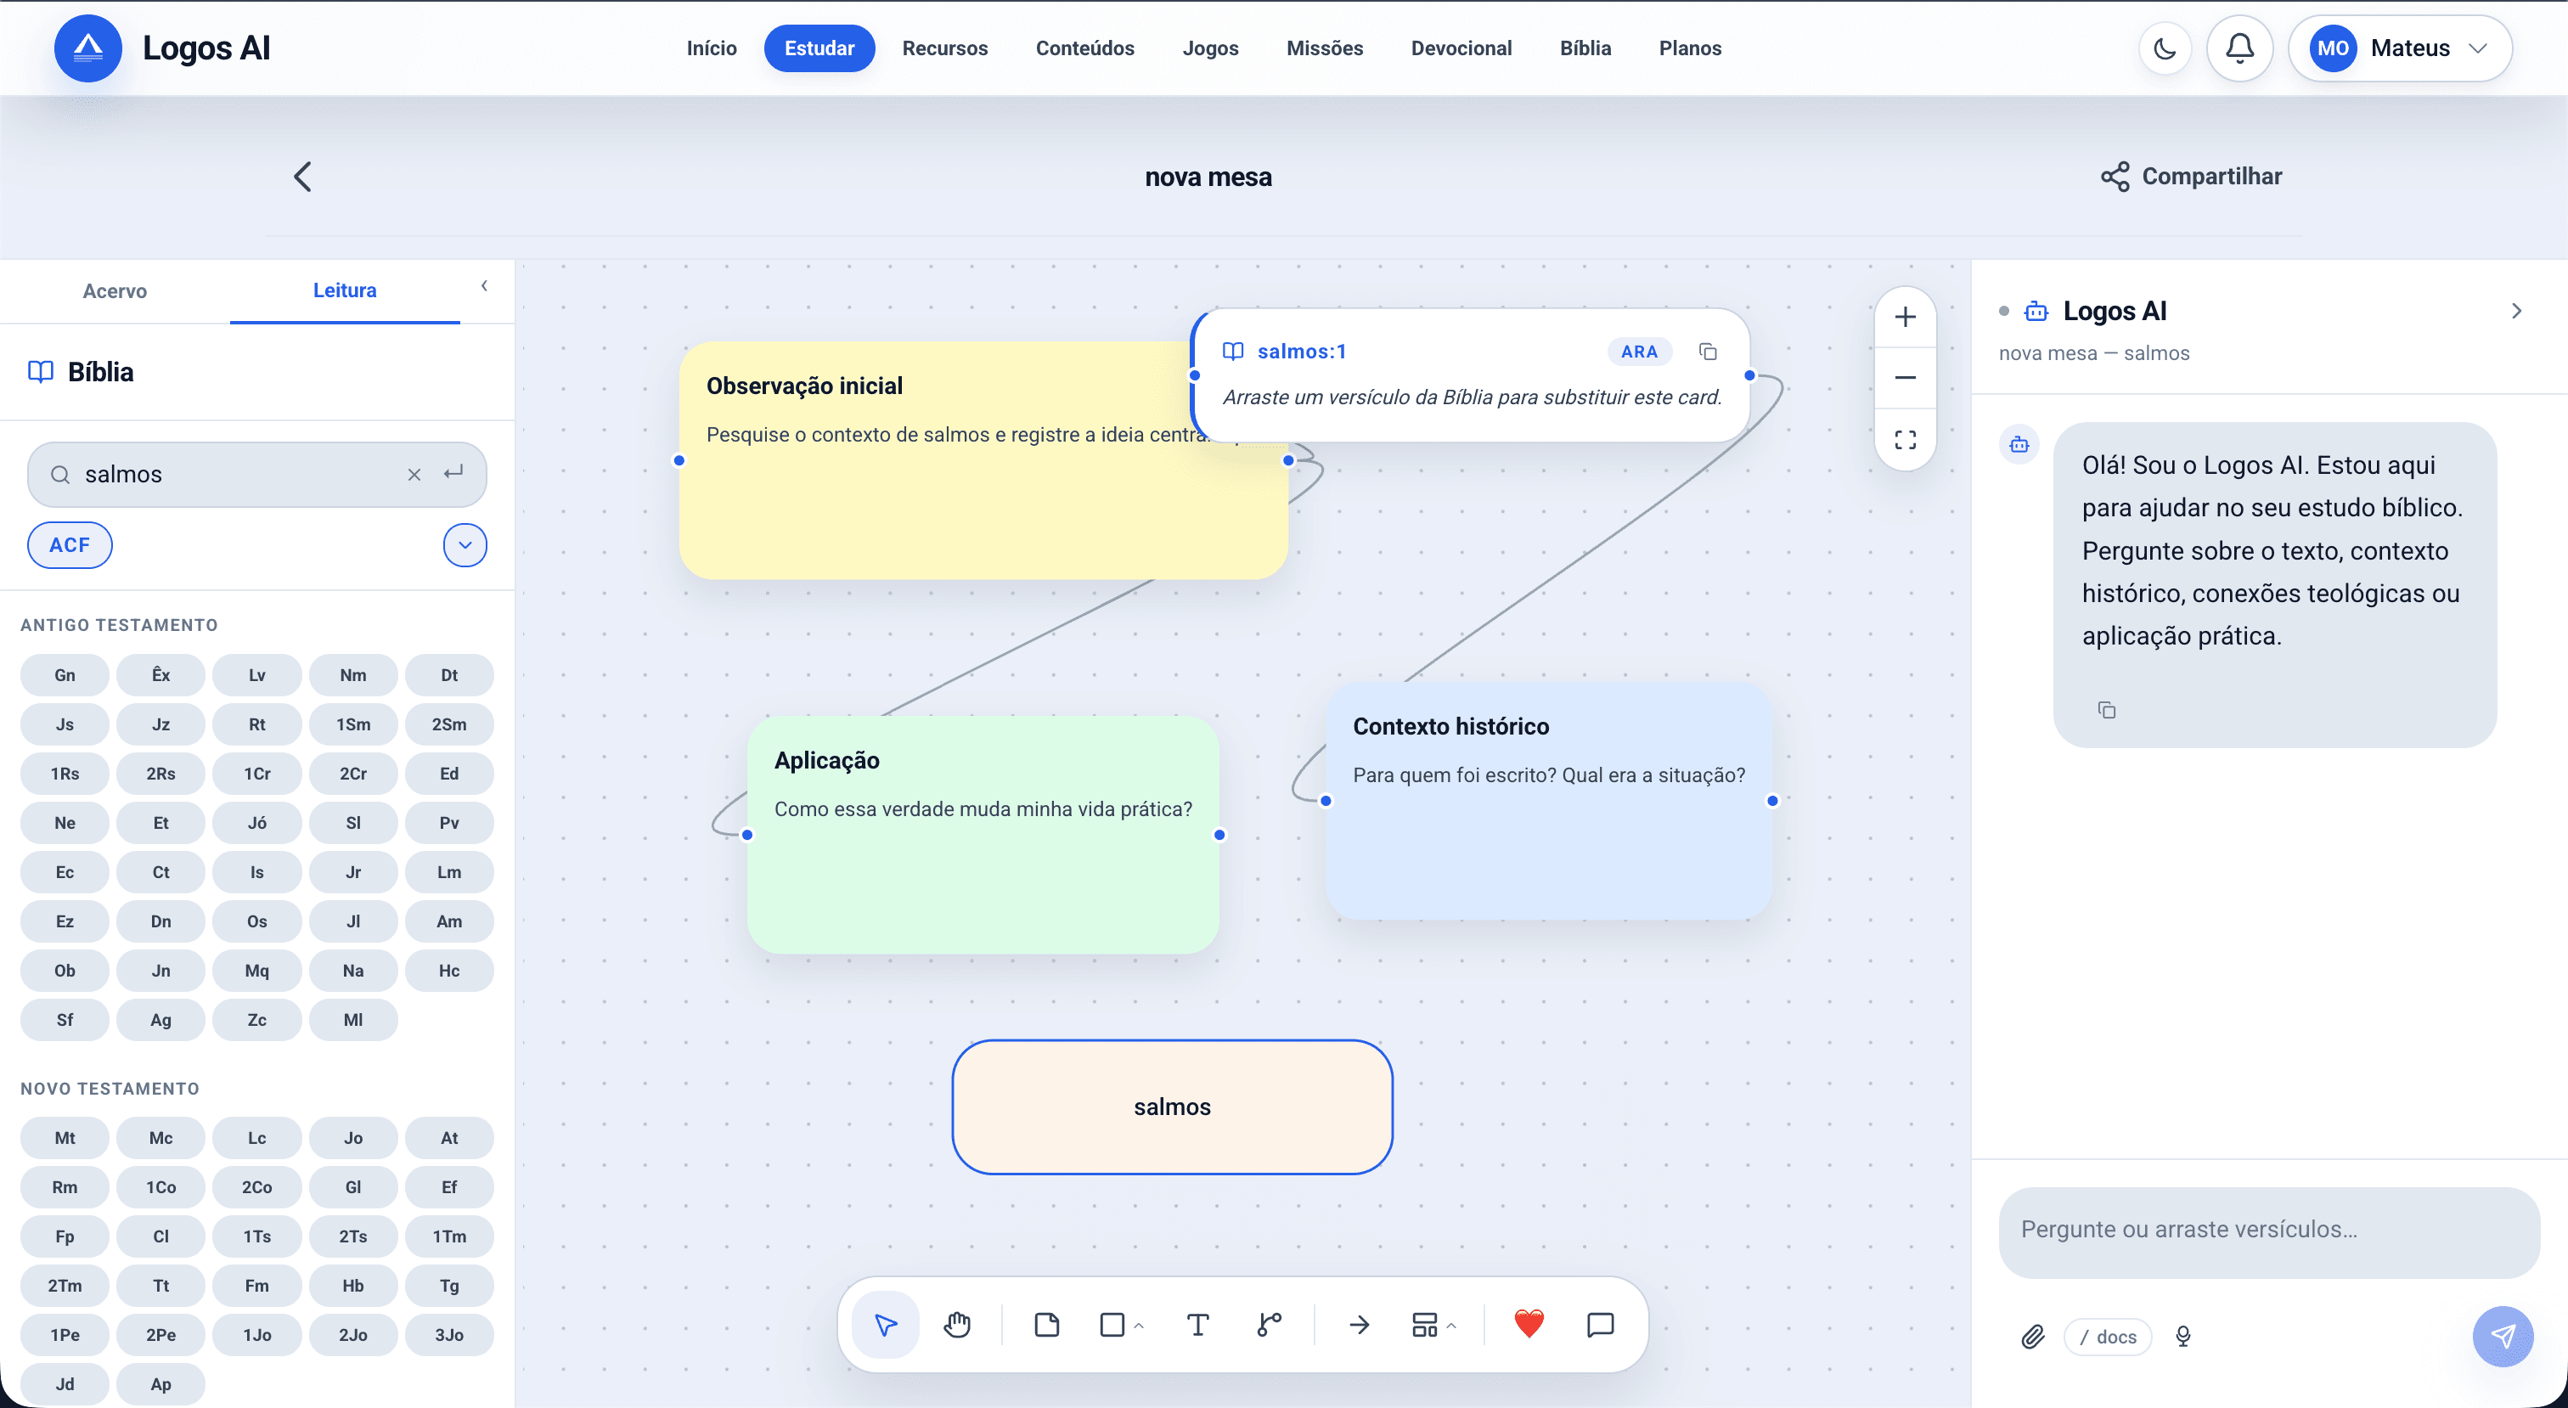Open Conteúdos in the top navigation
The image size is (2568, 1408).
click(1084, 48)
